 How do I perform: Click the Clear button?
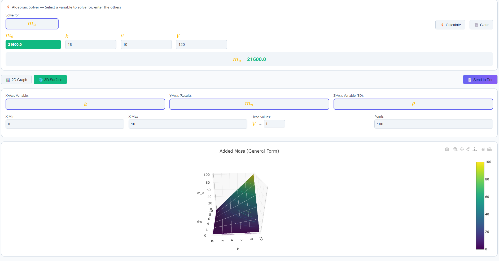tap(481, 25)
